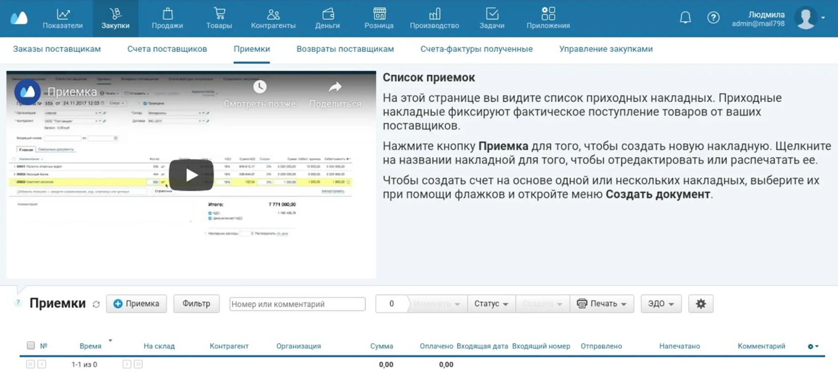Open the Фильтр button
The width and height of the screenshot is (838, 380).
196,304
